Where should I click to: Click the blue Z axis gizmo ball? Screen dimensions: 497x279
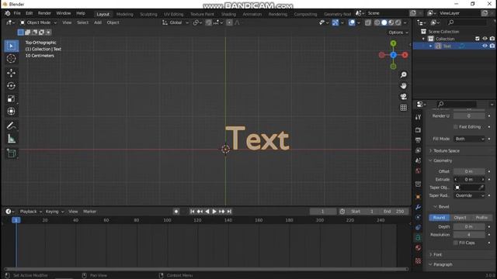[x=394, y=55]
